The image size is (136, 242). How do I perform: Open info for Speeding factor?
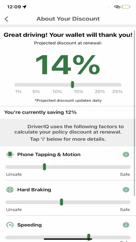126,225
